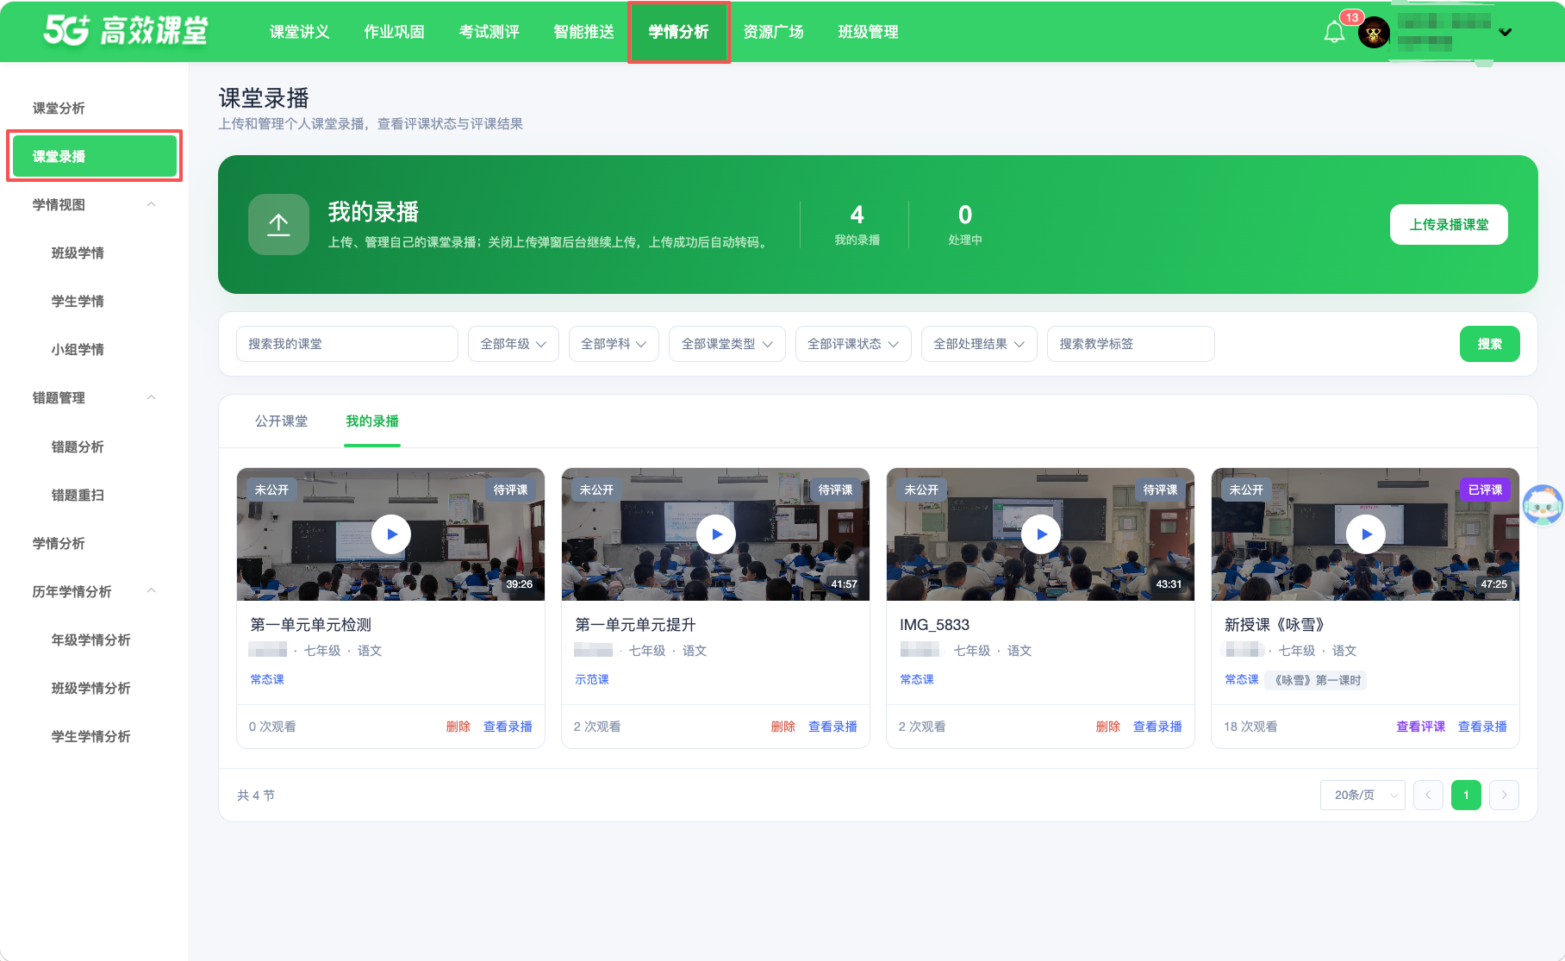Open the 班级管理 menu
This screenshot has width=1565, height=961.
tap(868, 32)
